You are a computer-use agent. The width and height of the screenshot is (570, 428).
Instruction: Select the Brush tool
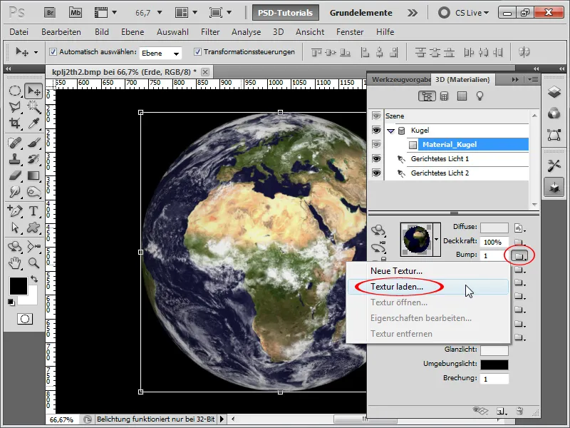33,143
